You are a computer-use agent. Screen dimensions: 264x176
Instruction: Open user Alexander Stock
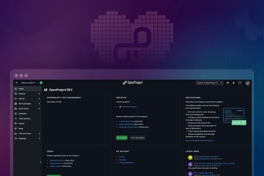pyautogui.click(x=56, y=163)
